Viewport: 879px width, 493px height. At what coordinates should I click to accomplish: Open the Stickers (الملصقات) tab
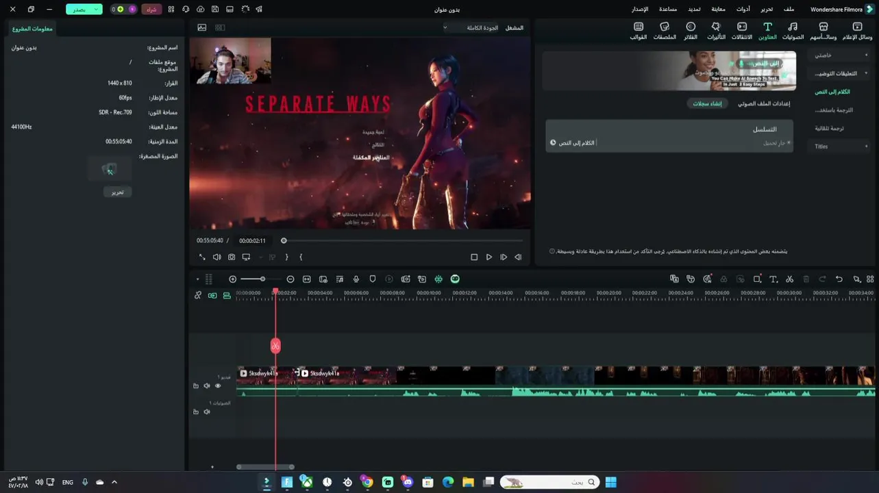pos(665,31)
